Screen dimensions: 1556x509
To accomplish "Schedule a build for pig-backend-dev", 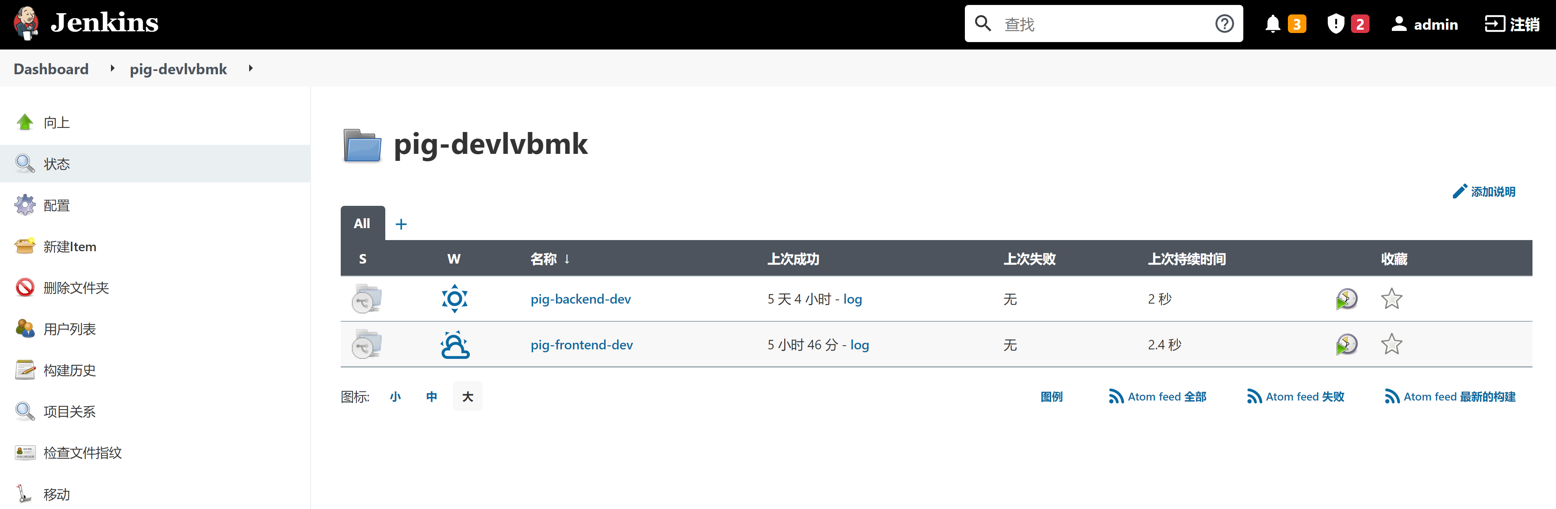I will [x=1346, y=299].
